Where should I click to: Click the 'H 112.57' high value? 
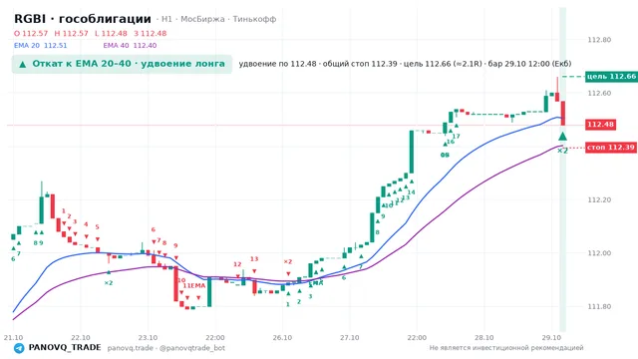(71, 33)
